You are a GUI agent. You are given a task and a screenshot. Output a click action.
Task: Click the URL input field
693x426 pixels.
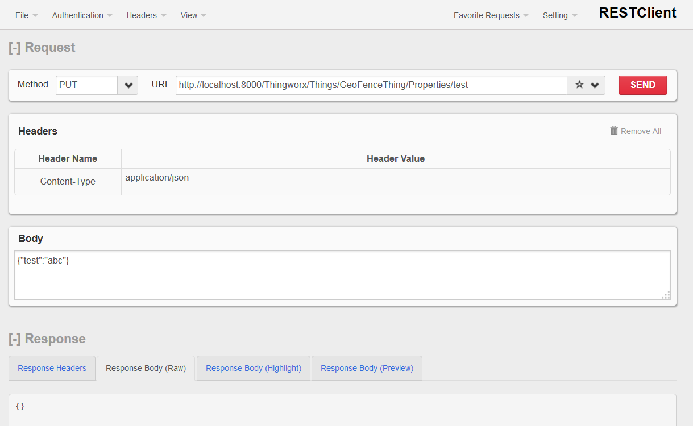click(x=371, y=85)
